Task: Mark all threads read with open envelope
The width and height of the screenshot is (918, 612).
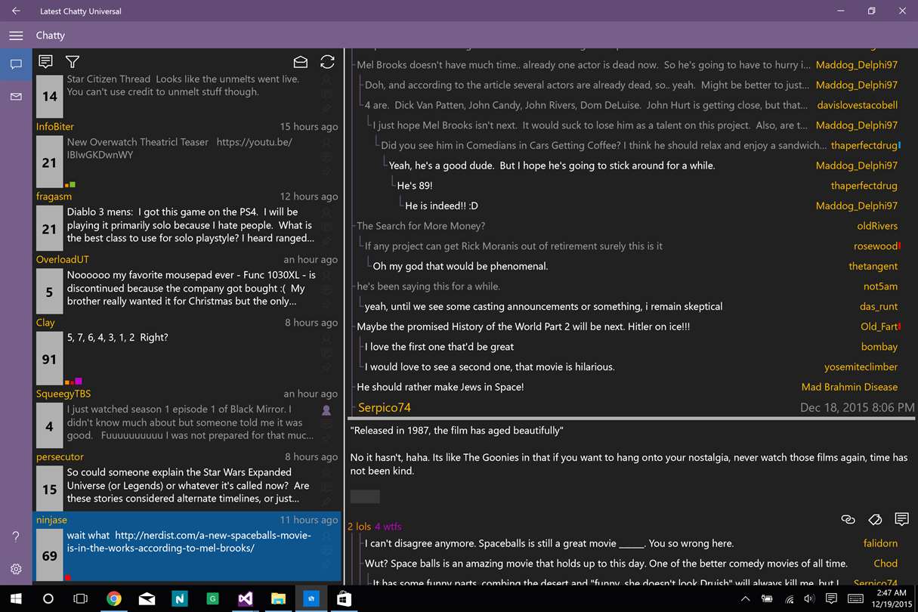Action: pyautogui.click(x=300, y=62)
